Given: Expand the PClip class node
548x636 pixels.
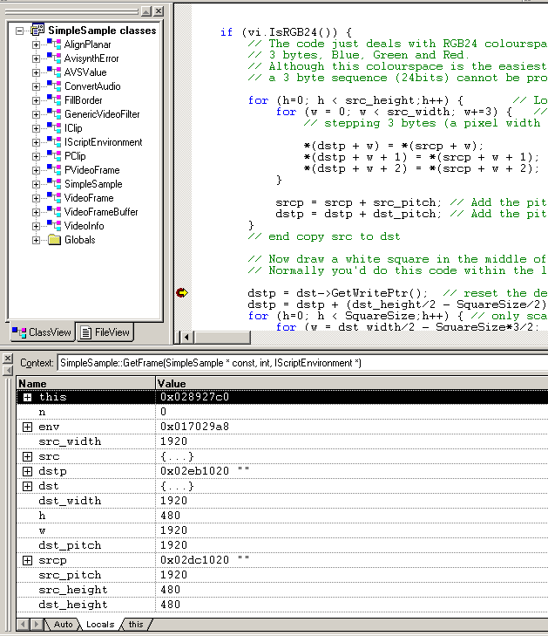Looking at the screenshot, I should [x=36, y=156].
